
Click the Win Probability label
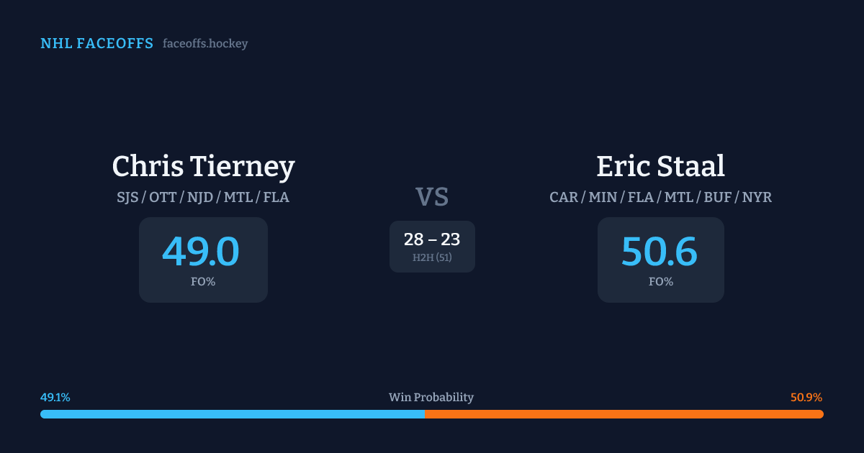(431, 398)
